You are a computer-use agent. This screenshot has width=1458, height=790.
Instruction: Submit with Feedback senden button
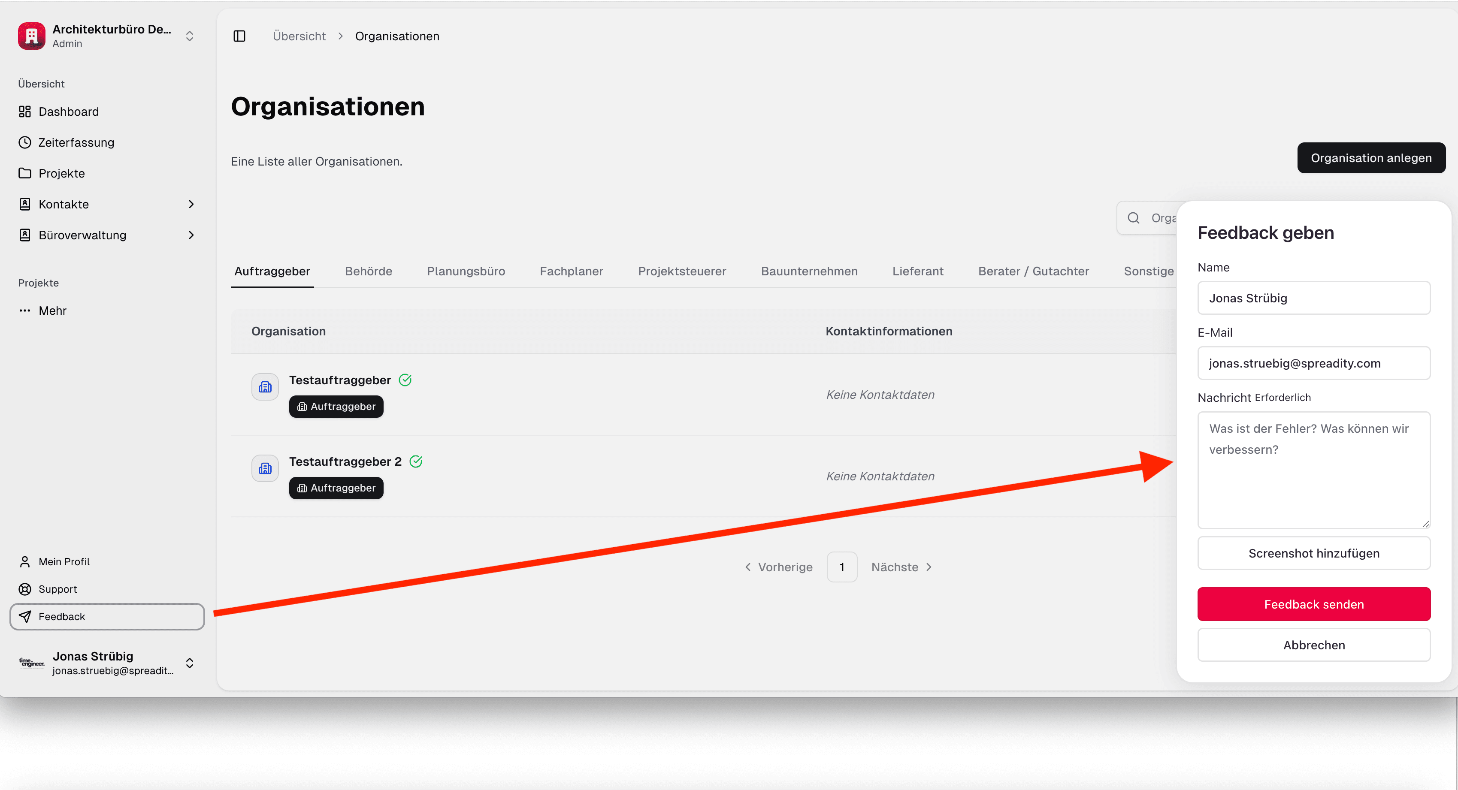(1314, 604)
